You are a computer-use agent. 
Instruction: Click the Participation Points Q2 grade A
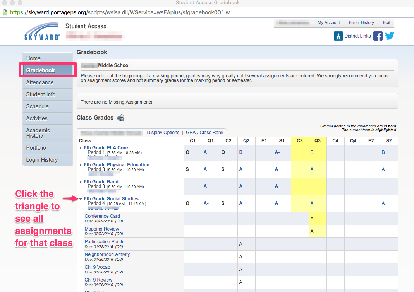(x=240, y=244)
